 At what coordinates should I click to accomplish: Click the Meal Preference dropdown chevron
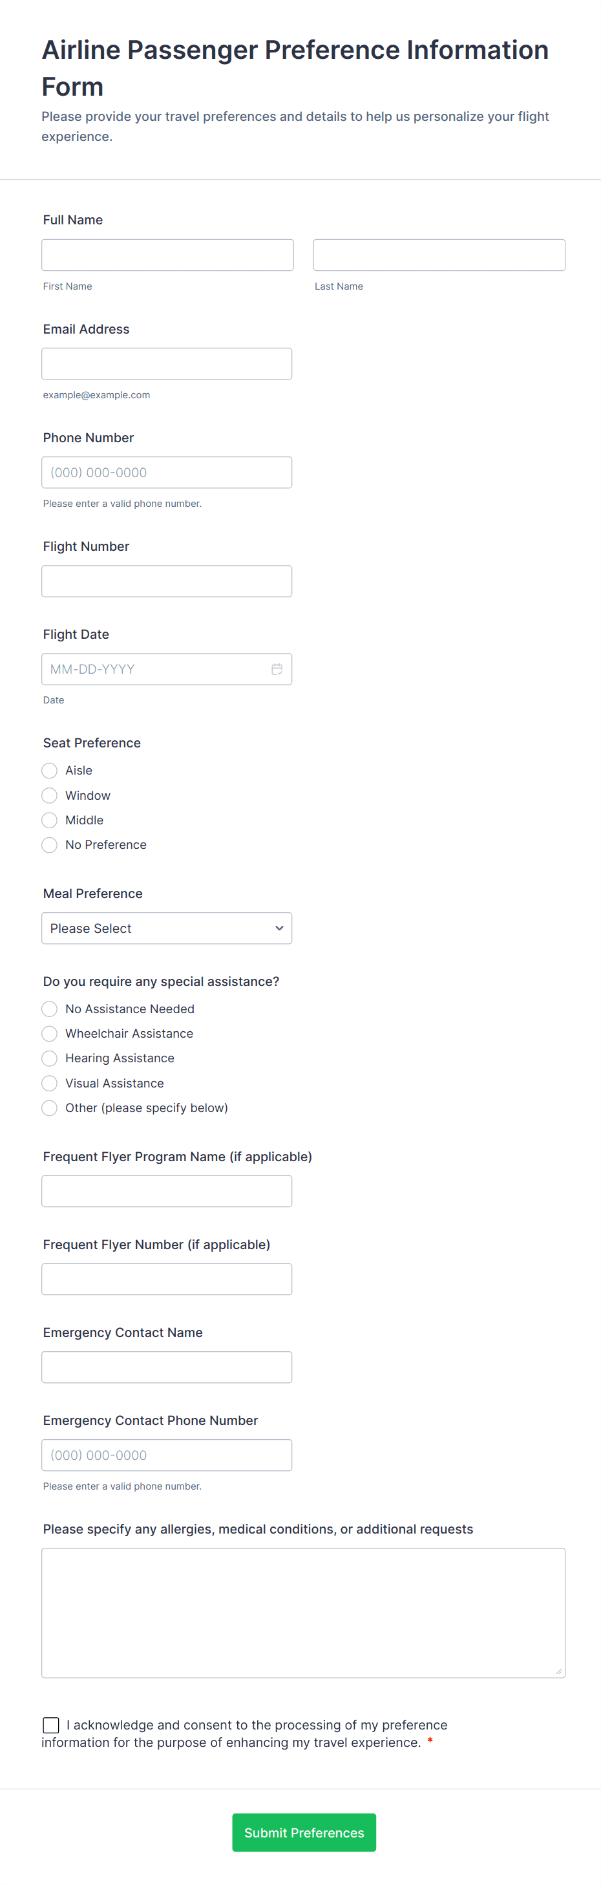[x=279, y=927]
